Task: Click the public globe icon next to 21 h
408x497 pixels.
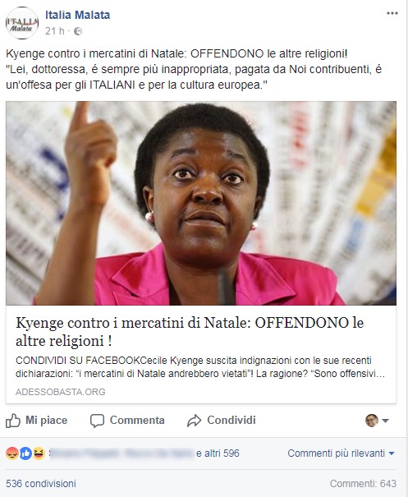Action: pos(78,31)
